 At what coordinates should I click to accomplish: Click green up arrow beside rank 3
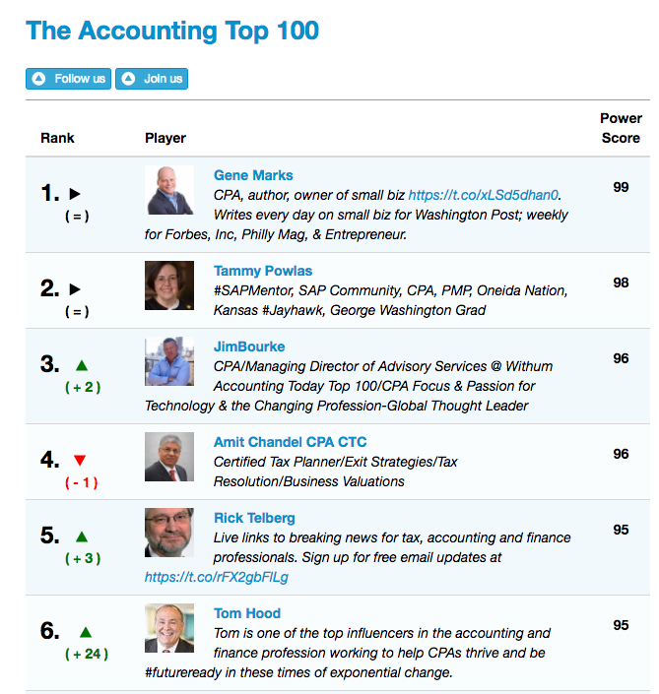click(x=82, y=365)
